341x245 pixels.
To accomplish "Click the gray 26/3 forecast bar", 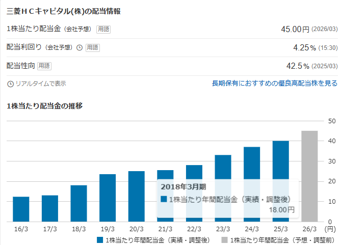I will [309, 176].
